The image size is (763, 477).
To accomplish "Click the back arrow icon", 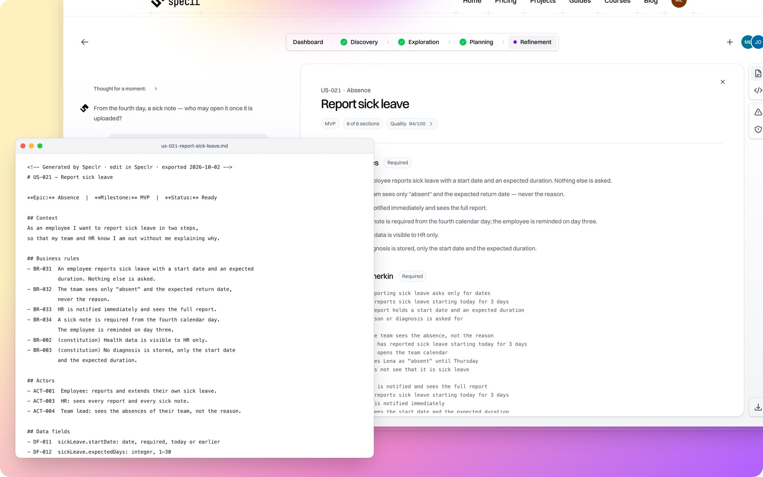I will [x=85, y=42].
